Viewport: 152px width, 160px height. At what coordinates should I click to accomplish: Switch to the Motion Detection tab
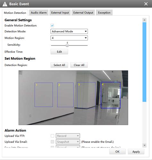(x=15, y=13)
